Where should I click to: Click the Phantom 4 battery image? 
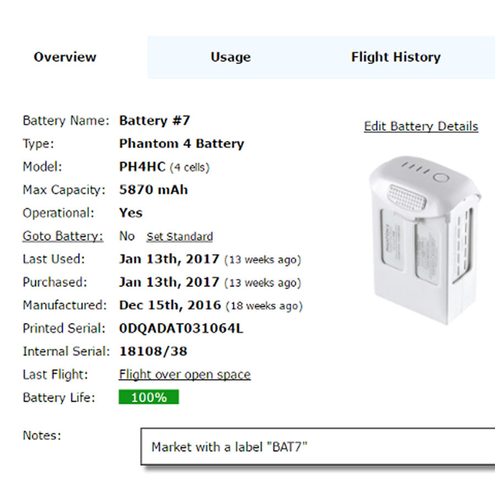tap(424, 240)
